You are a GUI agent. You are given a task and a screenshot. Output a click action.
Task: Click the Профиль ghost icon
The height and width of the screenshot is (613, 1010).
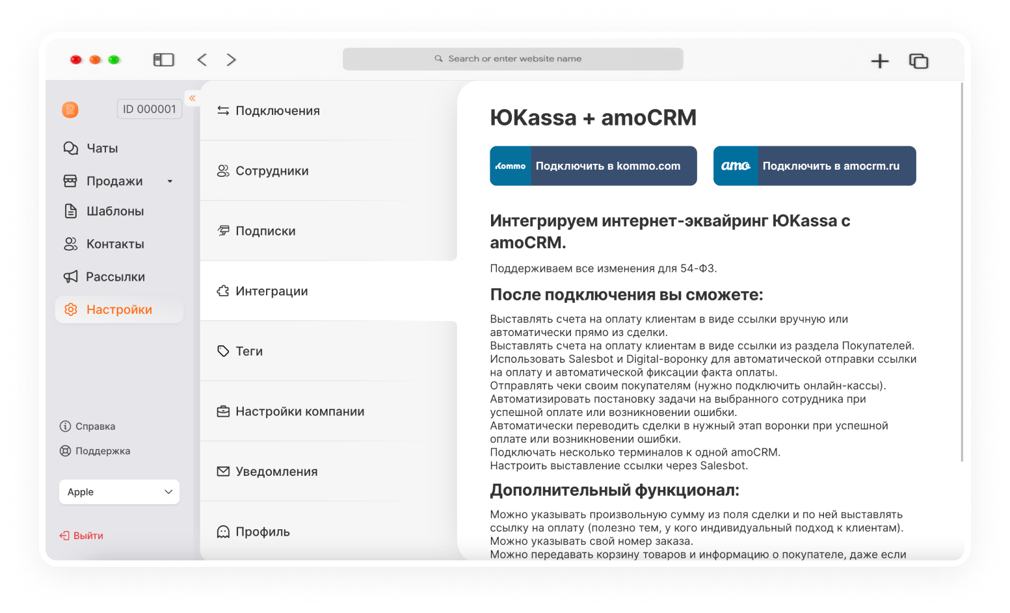[x=223, y=532]
